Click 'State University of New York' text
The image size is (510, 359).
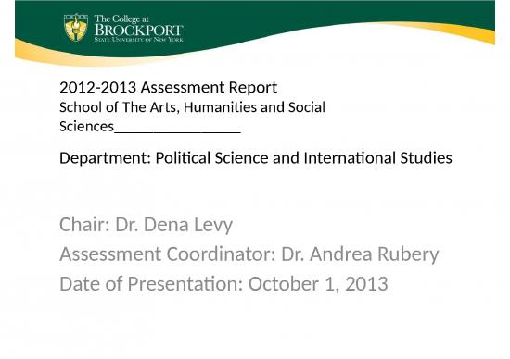tap(138, 40)
